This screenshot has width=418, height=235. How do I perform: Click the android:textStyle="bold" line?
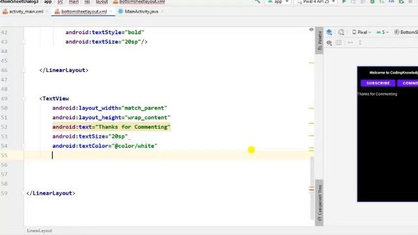point(104,32)
